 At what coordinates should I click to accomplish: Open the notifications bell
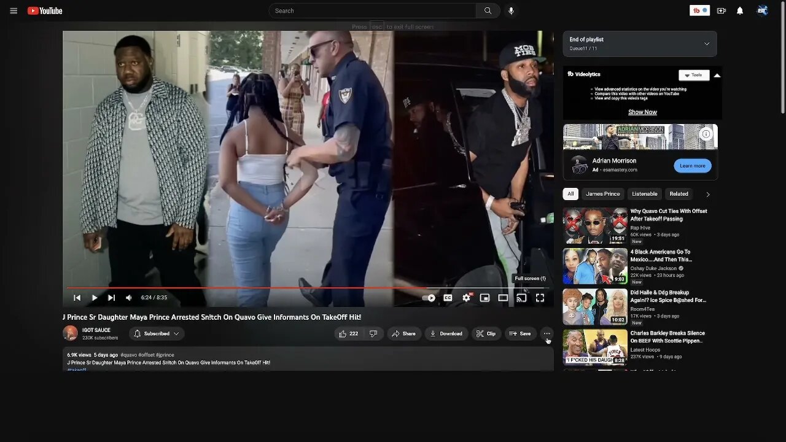tap(740, 10)
